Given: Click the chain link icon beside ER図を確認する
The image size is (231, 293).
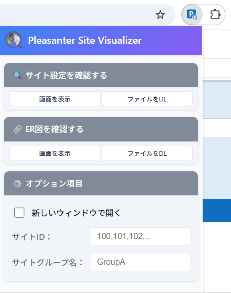Looking at the screenshot, I should [x=17, y=130].
